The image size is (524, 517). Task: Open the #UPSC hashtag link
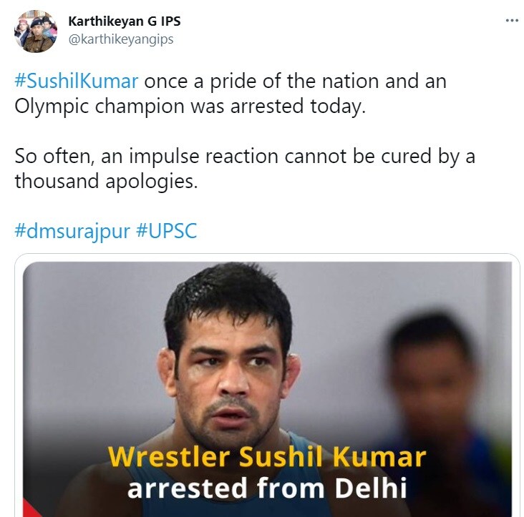click(167, 231)
